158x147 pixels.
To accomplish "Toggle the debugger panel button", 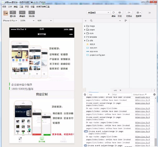I will (32, 13).
